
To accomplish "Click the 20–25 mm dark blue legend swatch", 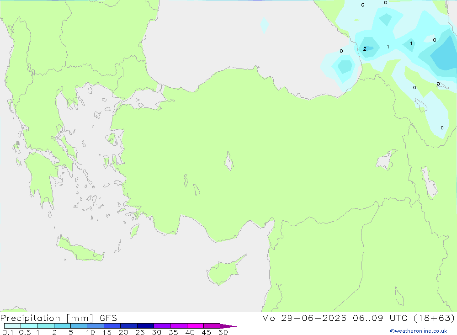I will tap(128, 326).
